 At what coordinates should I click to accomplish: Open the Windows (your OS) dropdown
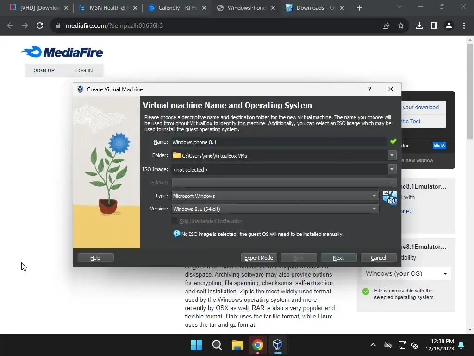[406, 273]
